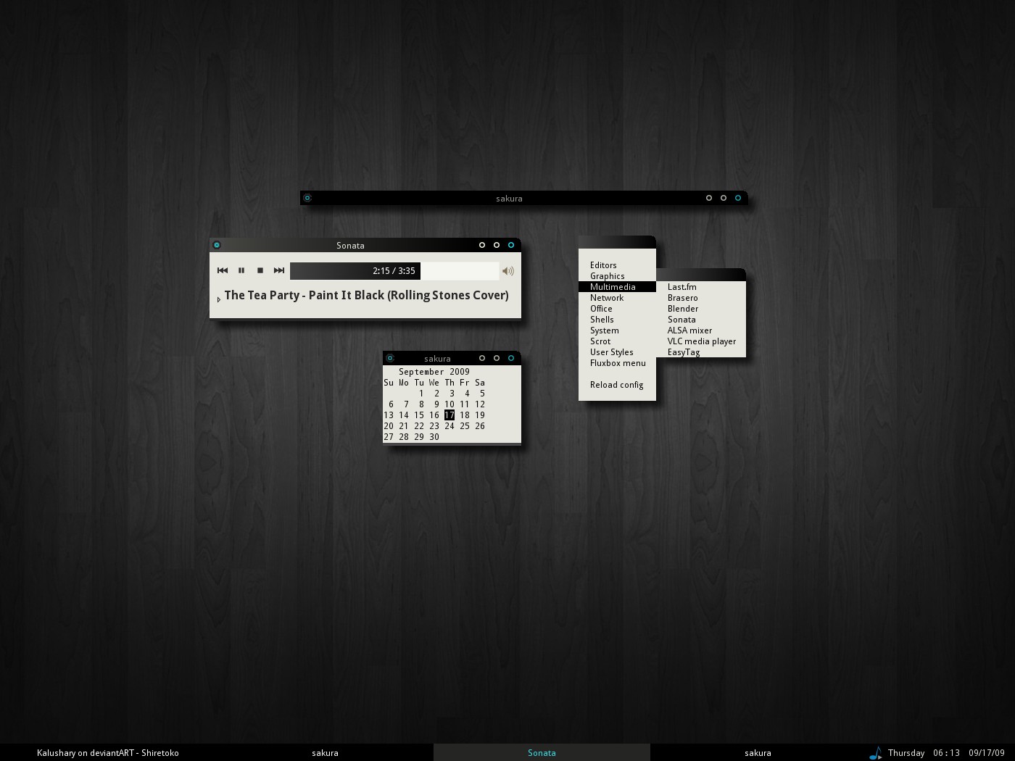Switch to rightmost sakura taskbar entry

(x=758, y=753)
